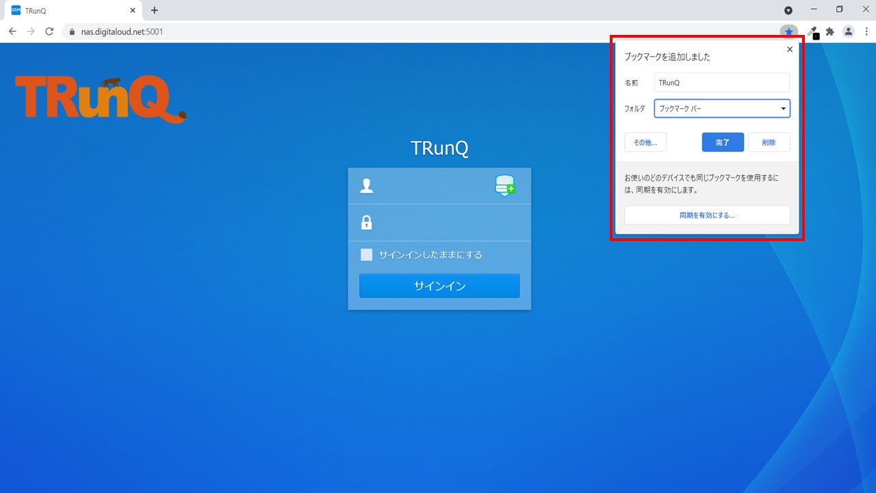This screenshot has height=493, width=876.
Task: Click 同期を有効にする... button
Action: pos(707,215)
